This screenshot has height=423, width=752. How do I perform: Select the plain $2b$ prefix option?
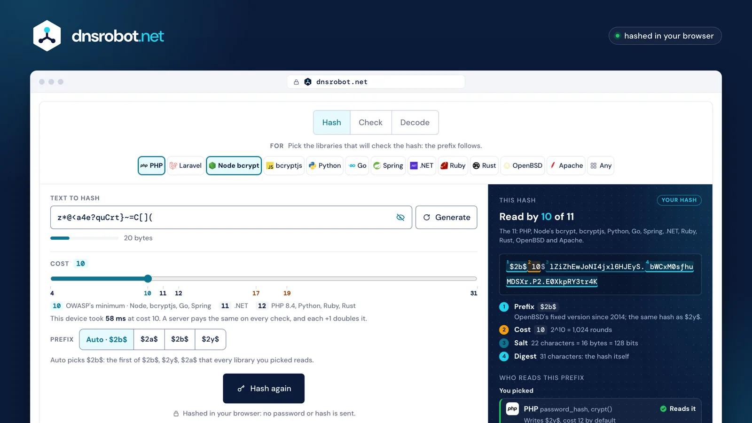pos(180,339)
